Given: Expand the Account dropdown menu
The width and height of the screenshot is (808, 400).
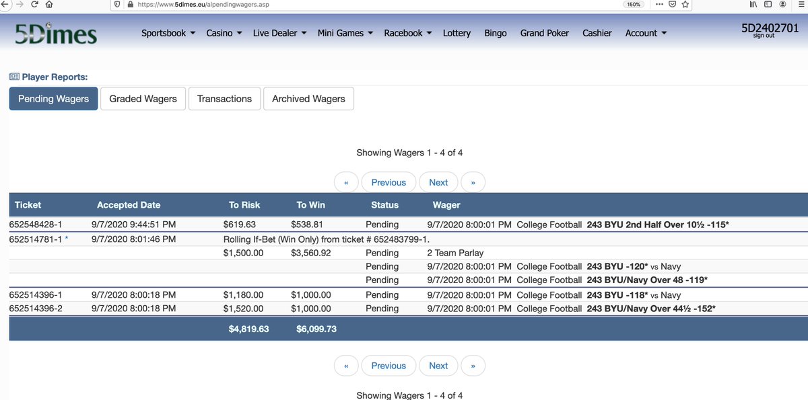Looking at the screenshot, I should click(646, 33).
